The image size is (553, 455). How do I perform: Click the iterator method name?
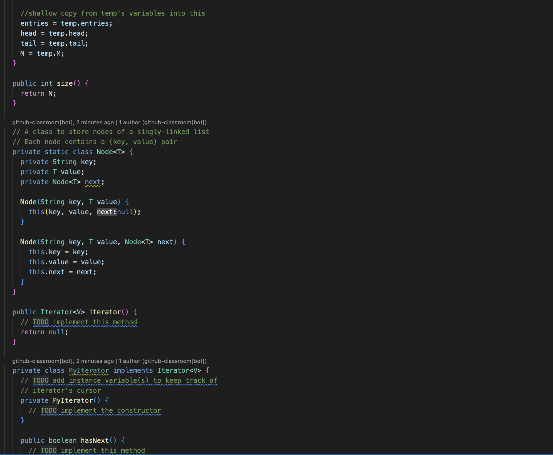click(105, 312)
